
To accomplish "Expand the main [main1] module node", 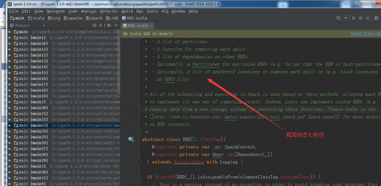I will tap(10, 38).
